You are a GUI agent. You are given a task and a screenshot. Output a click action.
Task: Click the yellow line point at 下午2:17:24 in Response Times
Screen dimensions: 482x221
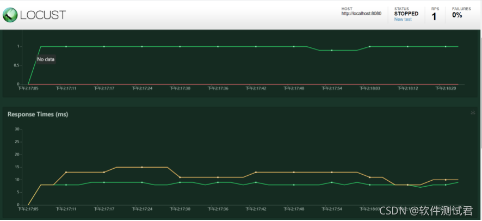coord(142,167)
